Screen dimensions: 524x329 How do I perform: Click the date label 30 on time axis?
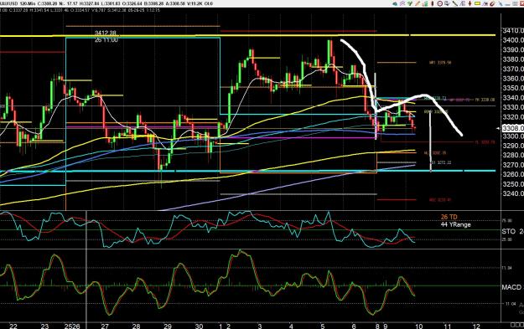199,326
